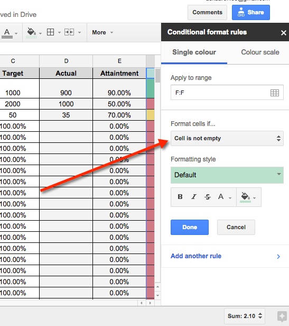Toggle strikethrough in formatting style
The image size is (289, 326).
click(x=208, y=197)
